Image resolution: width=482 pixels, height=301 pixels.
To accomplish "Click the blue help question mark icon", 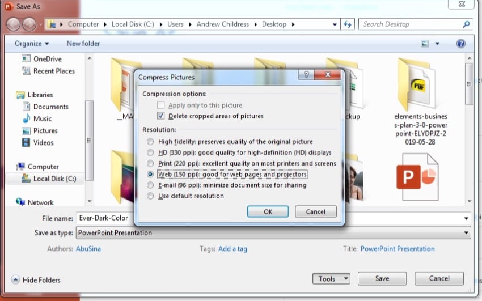I will coord(460,44).
